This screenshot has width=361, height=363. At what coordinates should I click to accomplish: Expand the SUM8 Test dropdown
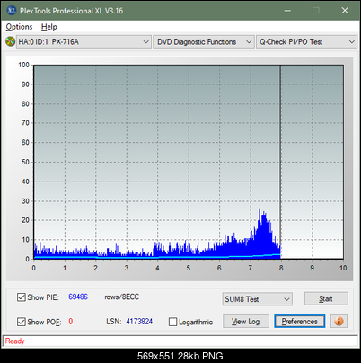pos(258,299)
